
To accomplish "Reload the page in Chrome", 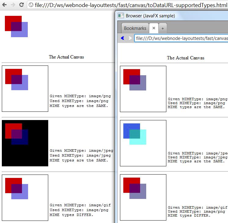I will (x=21, y=5).
